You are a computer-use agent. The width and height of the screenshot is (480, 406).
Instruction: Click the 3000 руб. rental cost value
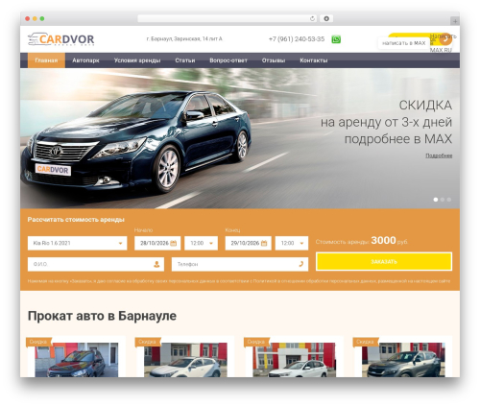pyautogui.click(x=390, y=241)
